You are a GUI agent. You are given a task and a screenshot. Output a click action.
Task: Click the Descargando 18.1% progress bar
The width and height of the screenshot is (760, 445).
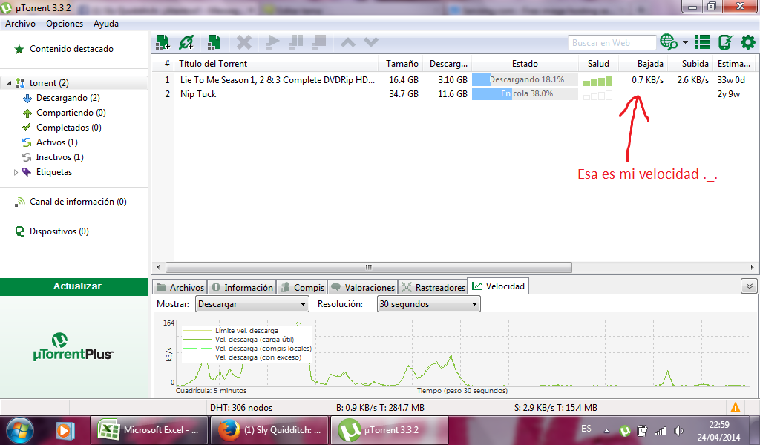[525, 80]
